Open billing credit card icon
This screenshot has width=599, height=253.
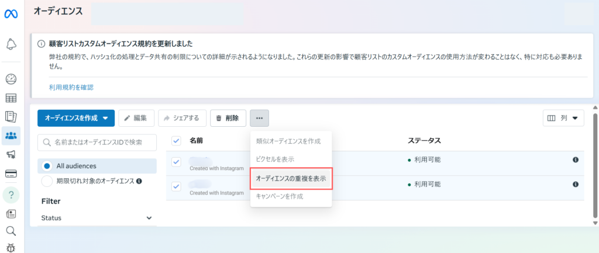pyautogui.click(x=11, y=174)
